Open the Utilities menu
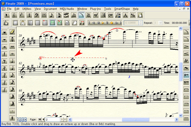Screen dimensions: 191x127 (27, 9)
